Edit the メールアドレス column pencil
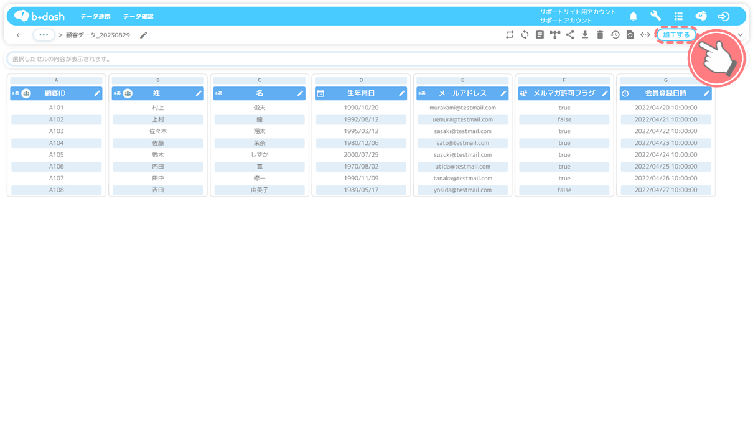The image size is (753, 423). click(503, 93)
